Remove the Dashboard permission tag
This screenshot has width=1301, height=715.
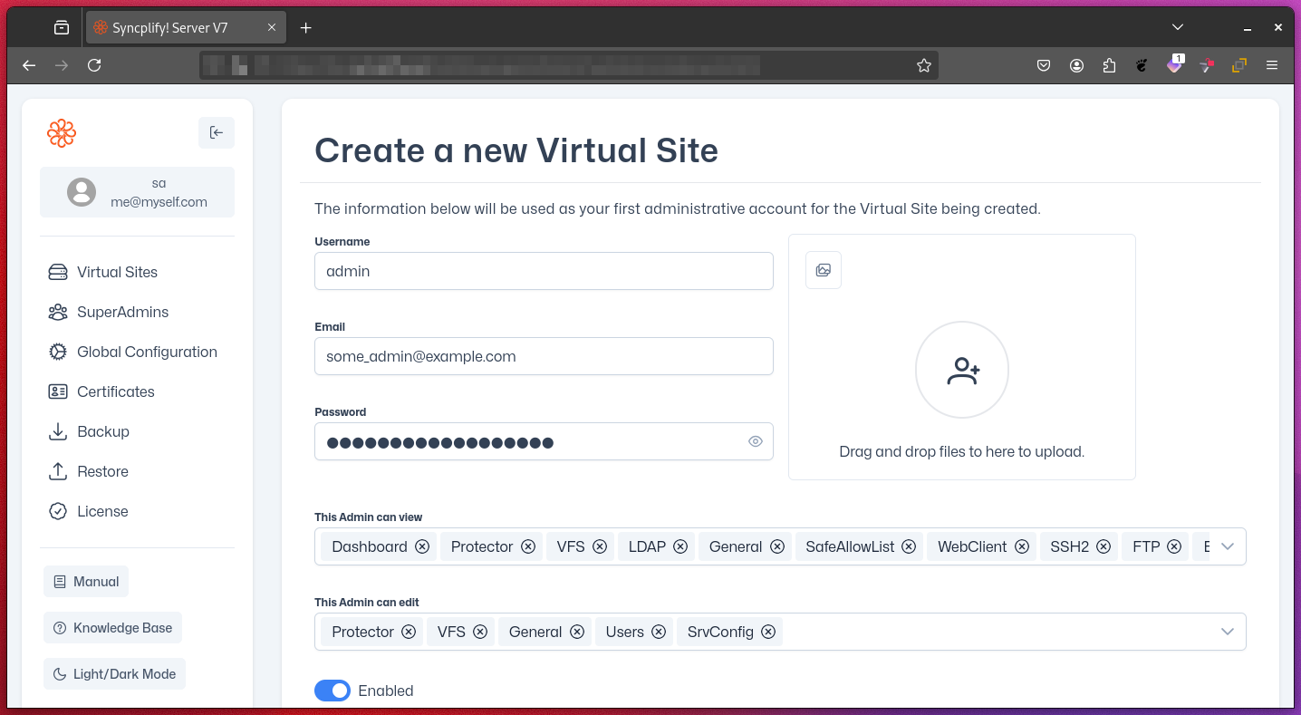point(422,546)
